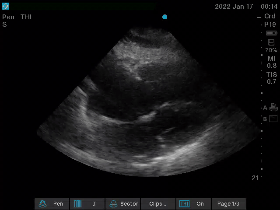Click the battery status icon
The image size is (280, 210).
click(271, 33)
